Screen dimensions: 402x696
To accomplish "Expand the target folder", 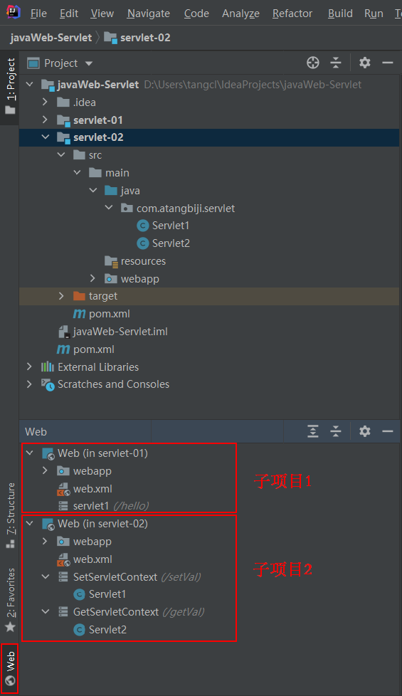I will coord(61,296).
